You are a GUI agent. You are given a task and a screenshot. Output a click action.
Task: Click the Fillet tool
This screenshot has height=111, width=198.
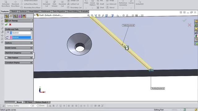tap(86, 2)
